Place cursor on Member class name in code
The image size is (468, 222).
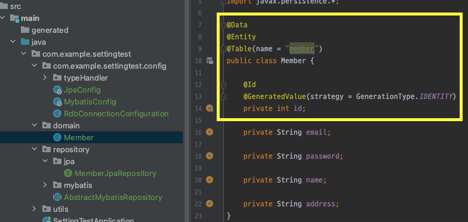pos(294,61)
